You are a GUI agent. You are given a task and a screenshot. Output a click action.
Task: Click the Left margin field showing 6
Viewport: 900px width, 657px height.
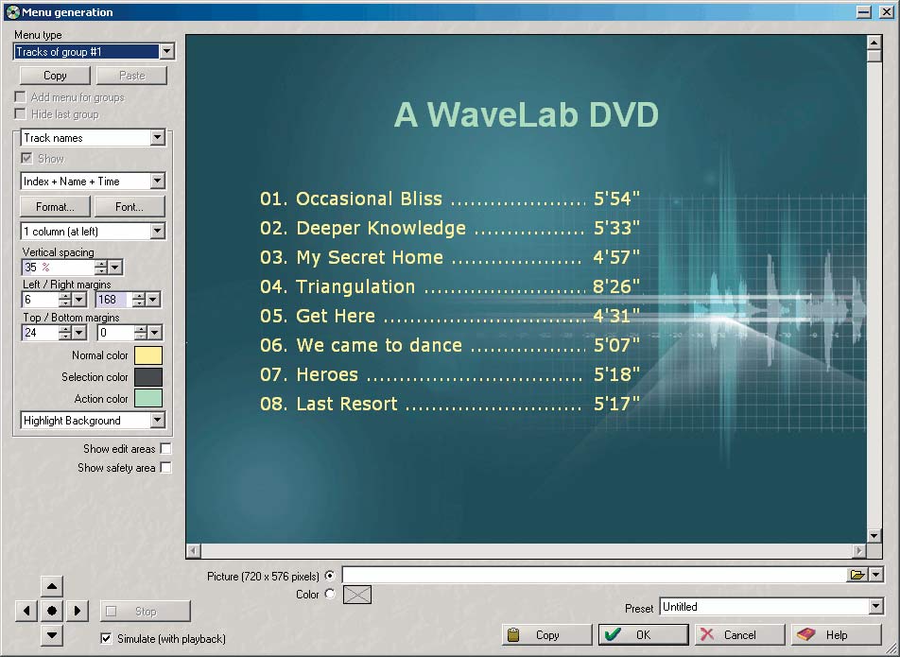(40, 300)
